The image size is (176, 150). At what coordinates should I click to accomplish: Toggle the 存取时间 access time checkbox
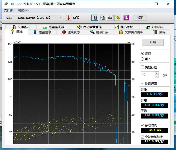pyautogui.click(x=142, y=125)
